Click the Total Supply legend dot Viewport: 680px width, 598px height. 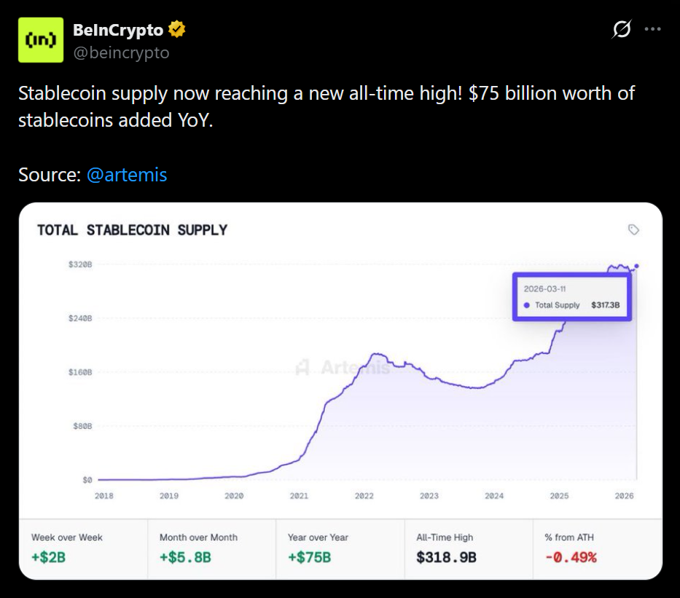(527, 305)
